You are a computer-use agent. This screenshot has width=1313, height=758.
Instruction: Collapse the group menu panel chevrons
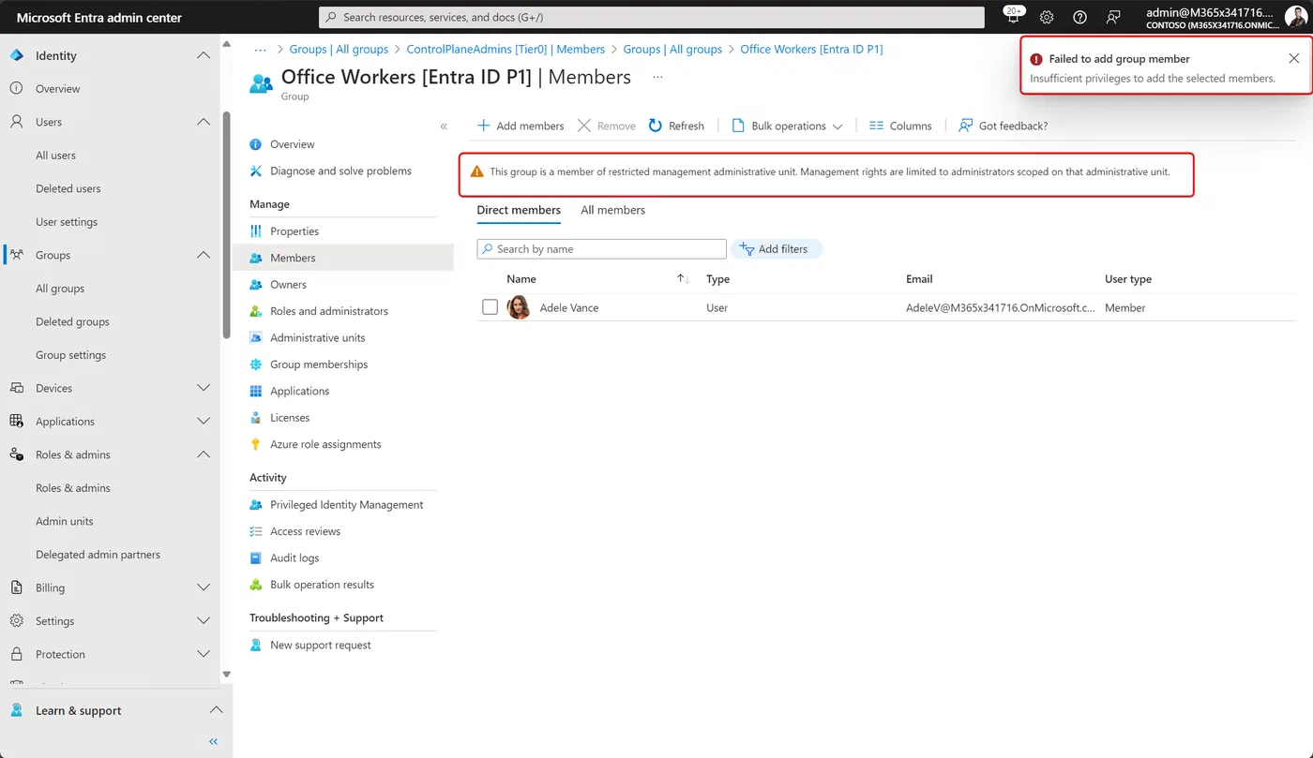(x=444, y=126)
